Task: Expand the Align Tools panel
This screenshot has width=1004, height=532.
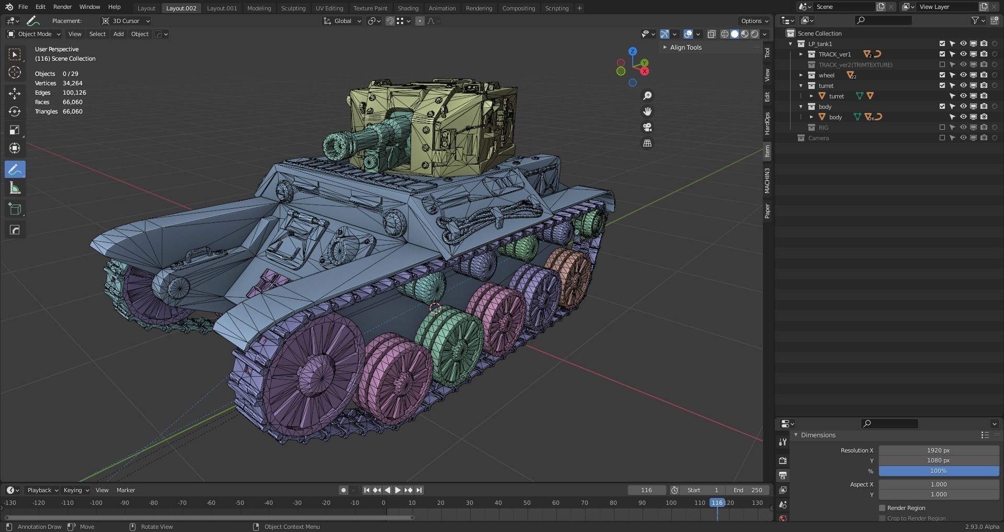Action: 665,48
